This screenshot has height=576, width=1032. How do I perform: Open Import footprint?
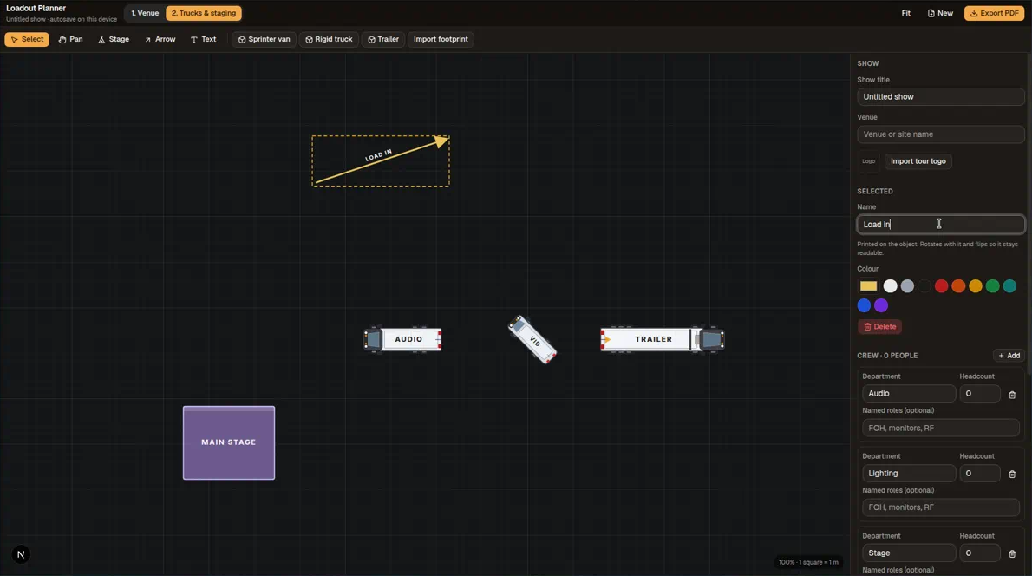coord(441,40)
